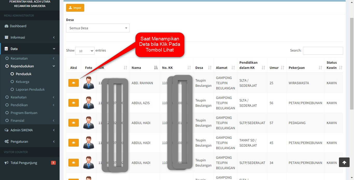
Task: Collapse Kependudukan submenu
Action: 30,66
